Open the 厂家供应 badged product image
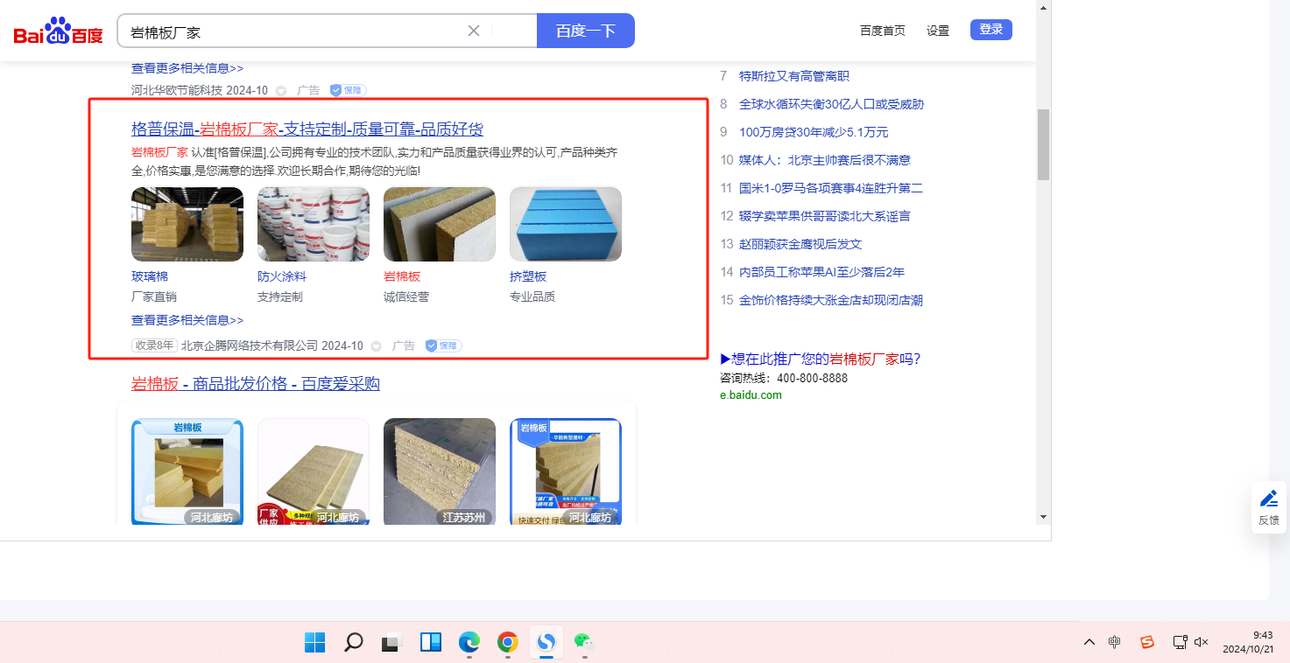This screenshot has height=663, width=1290. [314, 472]
